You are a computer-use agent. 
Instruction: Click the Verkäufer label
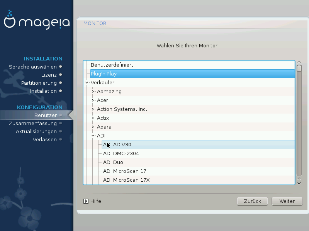[102, 83]
